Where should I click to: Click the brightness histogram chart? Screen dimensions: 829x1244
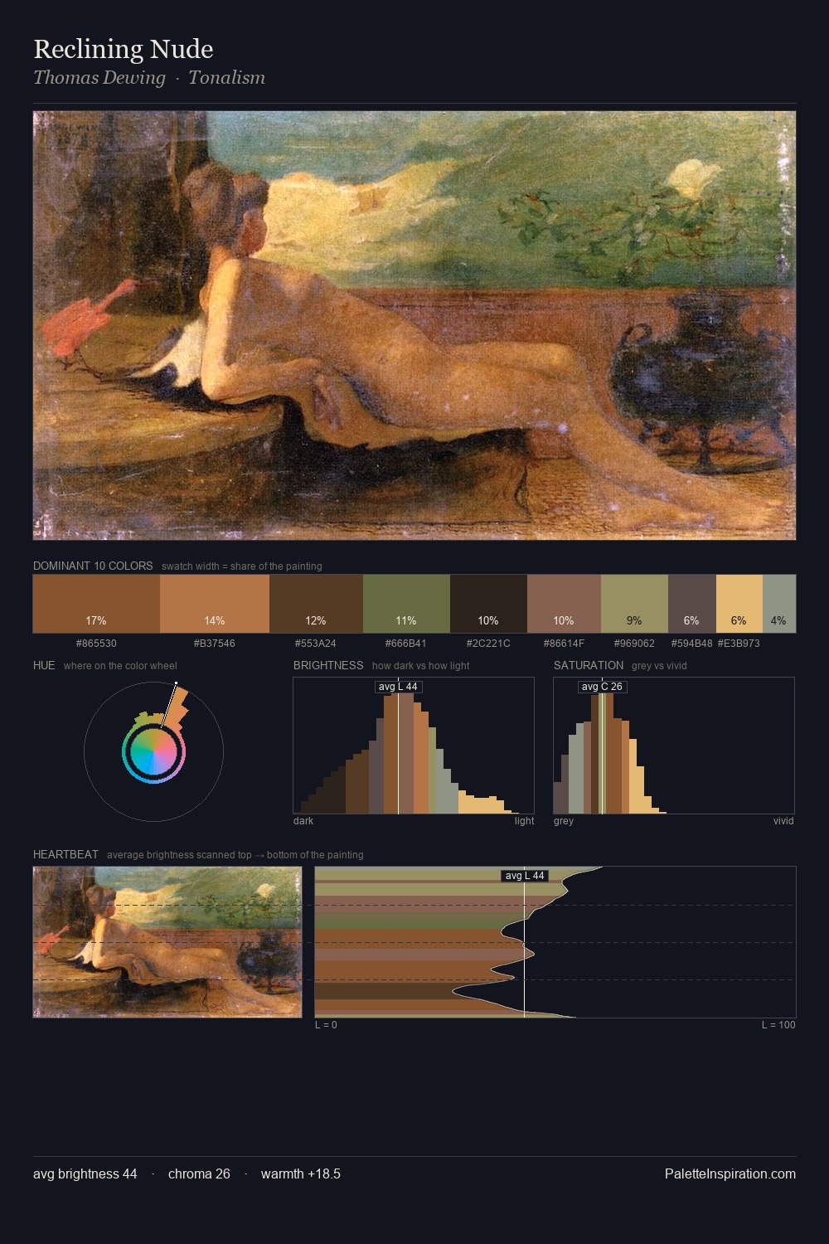(414, 746)
